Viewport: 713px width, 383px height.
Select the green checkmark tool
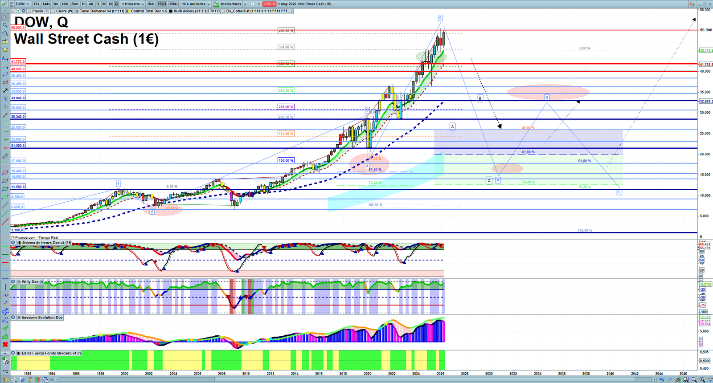coord(5,329)
